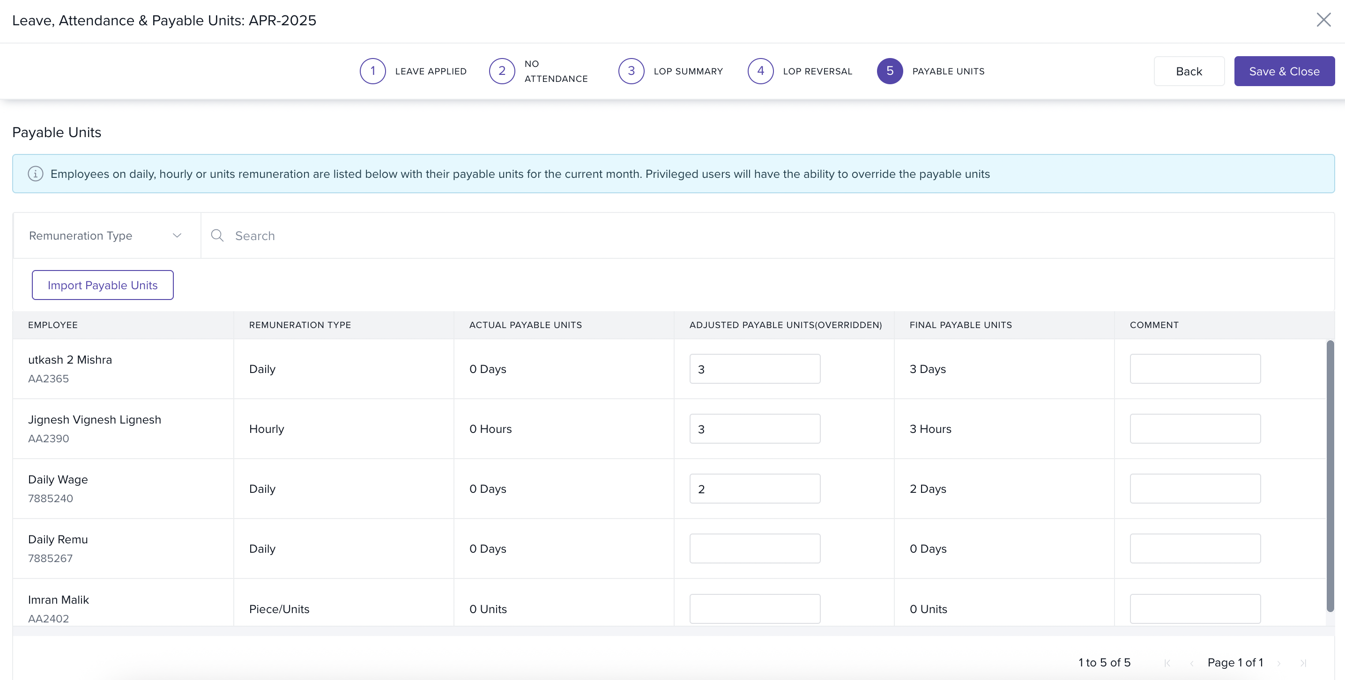Close the Payable Units dialog
Image resolution: width=1345 pixels, height=680 pixels.
coord(1323,20)
